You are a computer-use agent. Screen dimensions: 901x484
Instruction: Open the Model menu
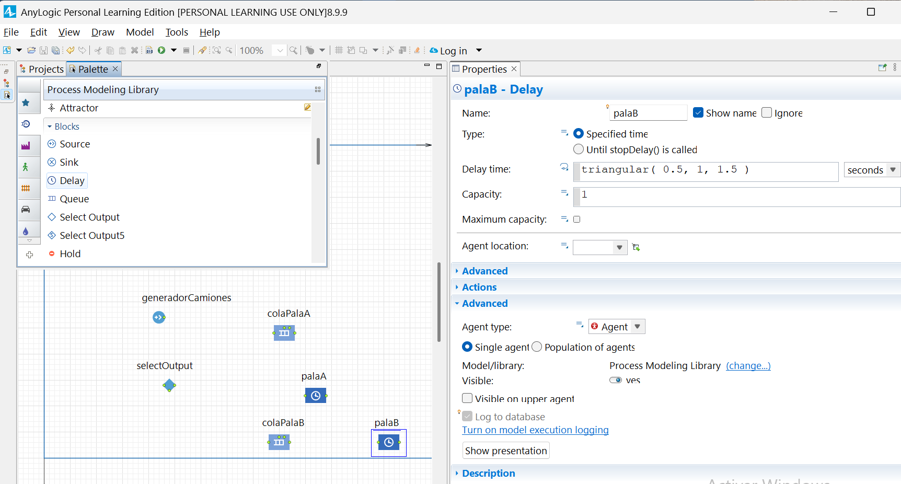(x=140, y=32)
